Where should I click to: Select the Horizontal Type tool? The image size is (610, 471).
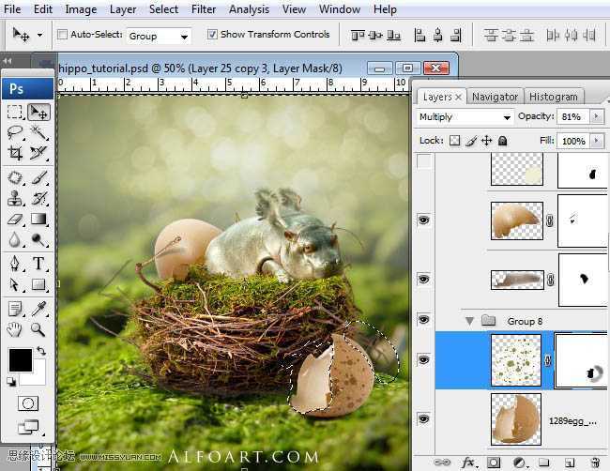38,264
